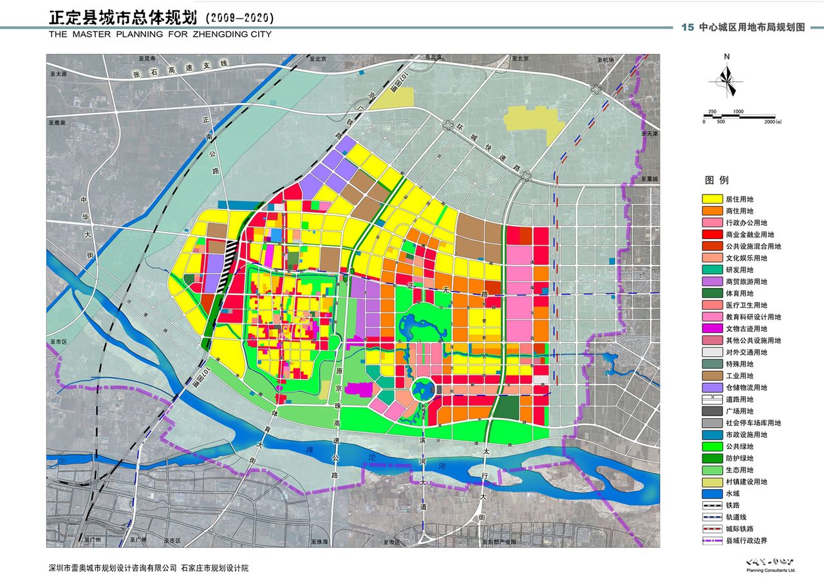
Task: Click the 张石高速支线 map label
Action: pyautogui.click(x=181, y=69)
